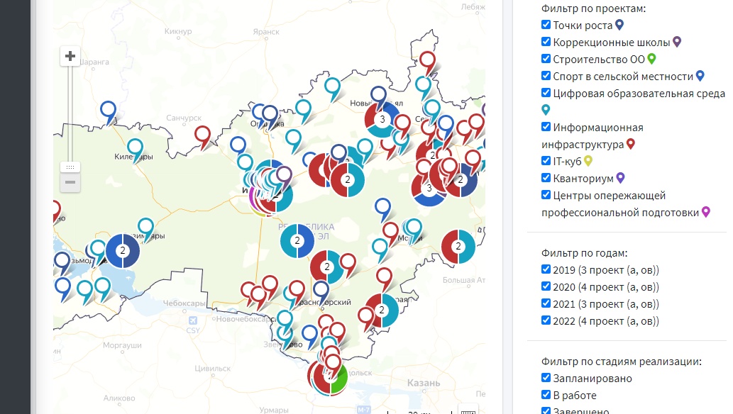Toggle the 2022 year checkbox

click(546, 320)
